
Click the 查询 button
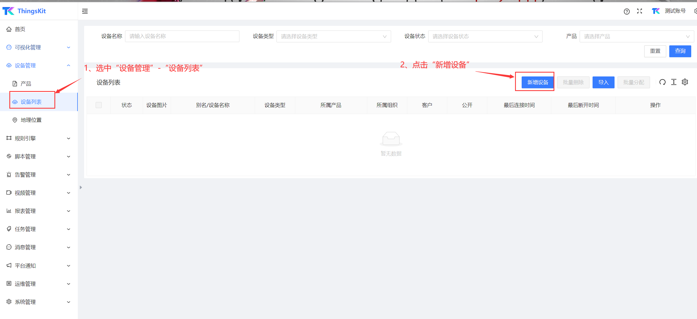(x=680, y=51)
